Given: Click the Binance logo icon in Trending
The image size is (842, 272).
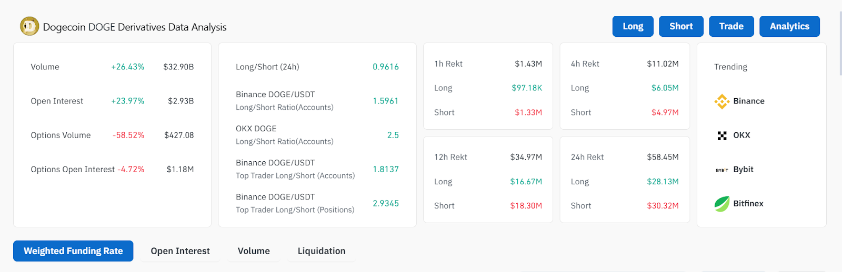Looking at the screenshot, I should (721, 101).
